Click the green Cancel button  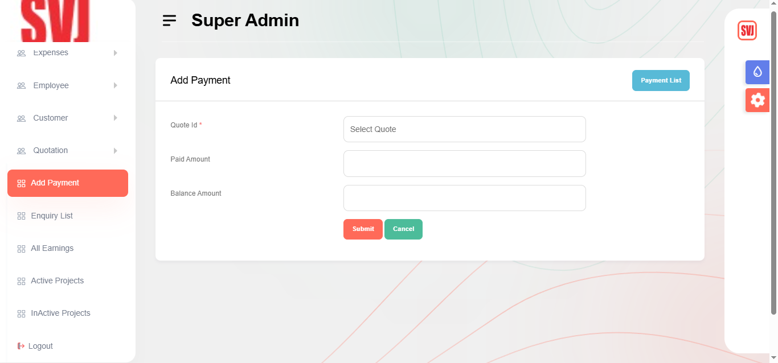coord(403,229)
